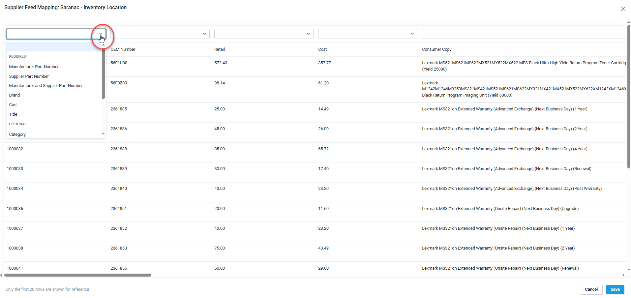Image resolution: width=631 pixels, height=298 pixels.
Task: Click the vertical scrollbar thumb of the table
Action: [629, 97]
